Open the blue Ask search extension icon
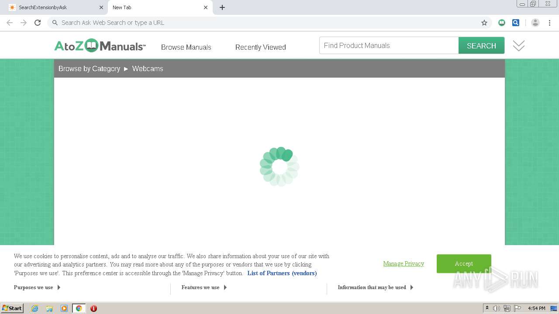 [x=516, y=23]
